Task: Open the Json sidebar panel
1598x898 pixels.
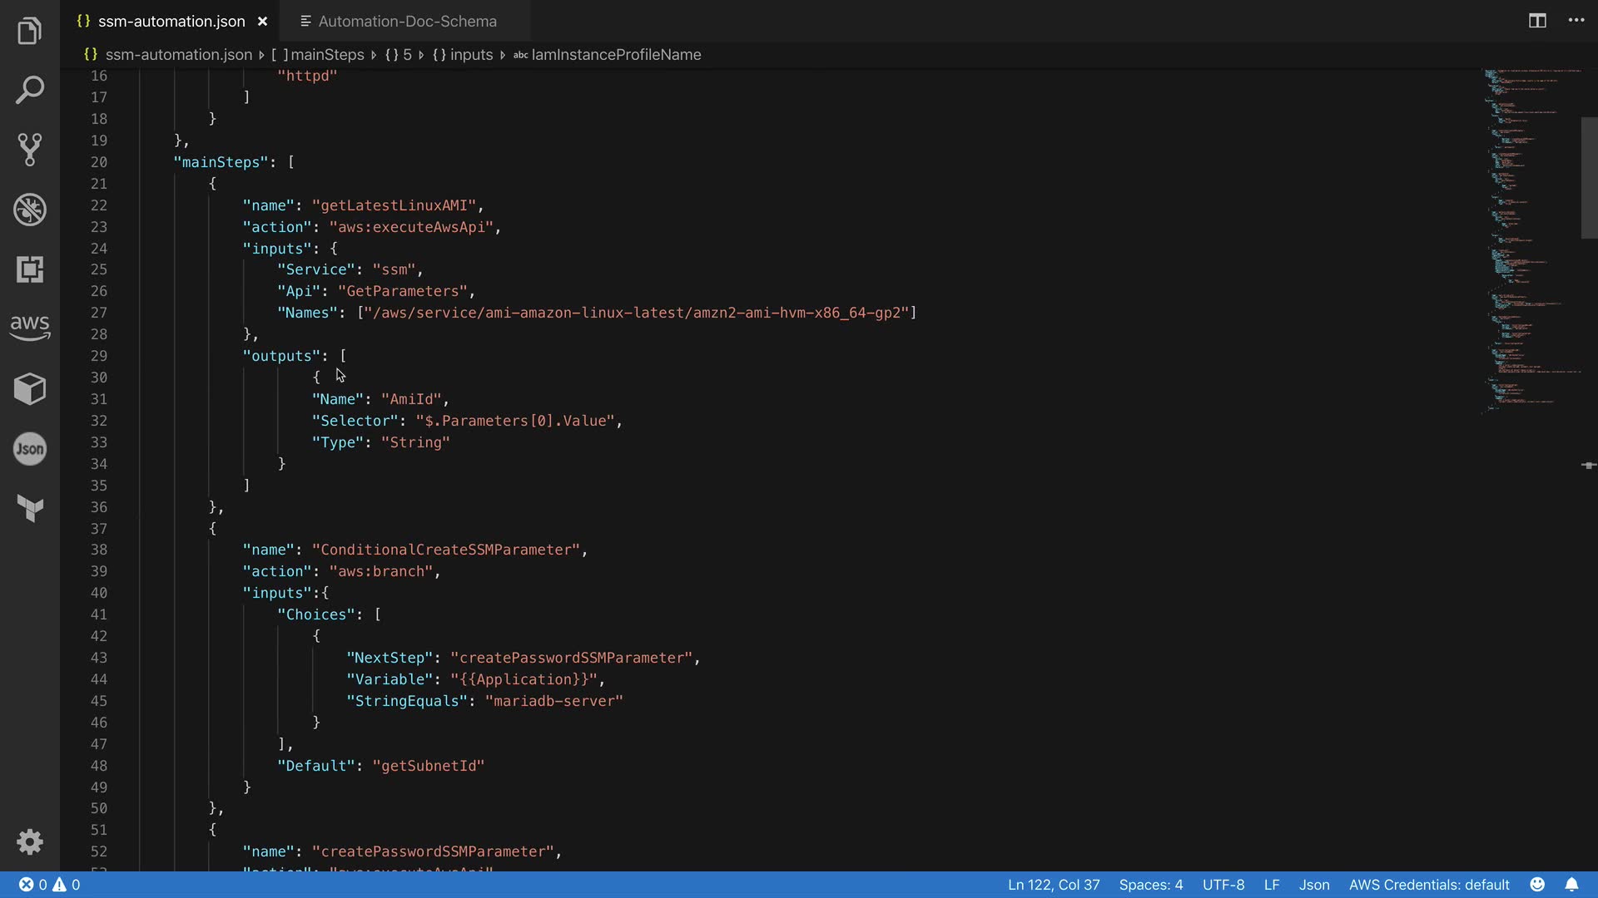Action: tap(30, 449)
